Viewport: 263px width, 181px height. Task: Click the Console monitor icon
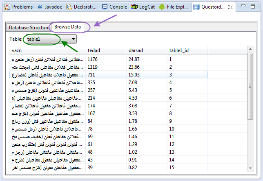[105, 7]
